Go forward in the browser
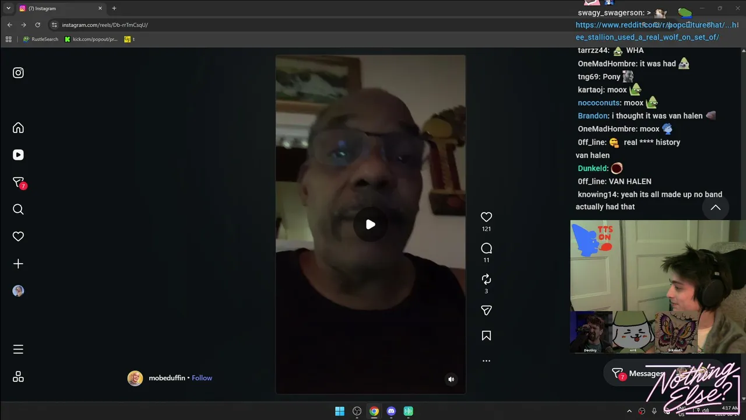The height and width of the screenshot is (420, 746). [23, 25]
